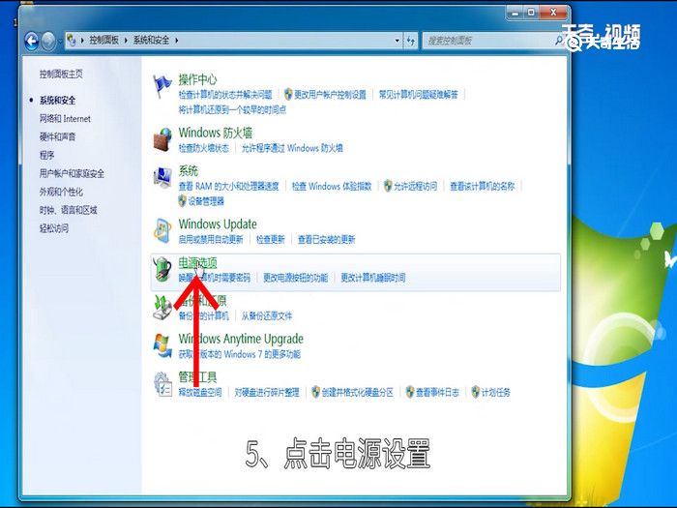
Task: Click 检查 Windows 体验指数 link
Action: point(332,186)
